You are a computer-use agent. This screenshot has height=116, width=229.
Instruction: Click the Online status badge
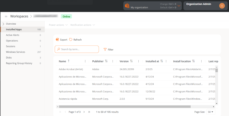(x=66, y=17)
